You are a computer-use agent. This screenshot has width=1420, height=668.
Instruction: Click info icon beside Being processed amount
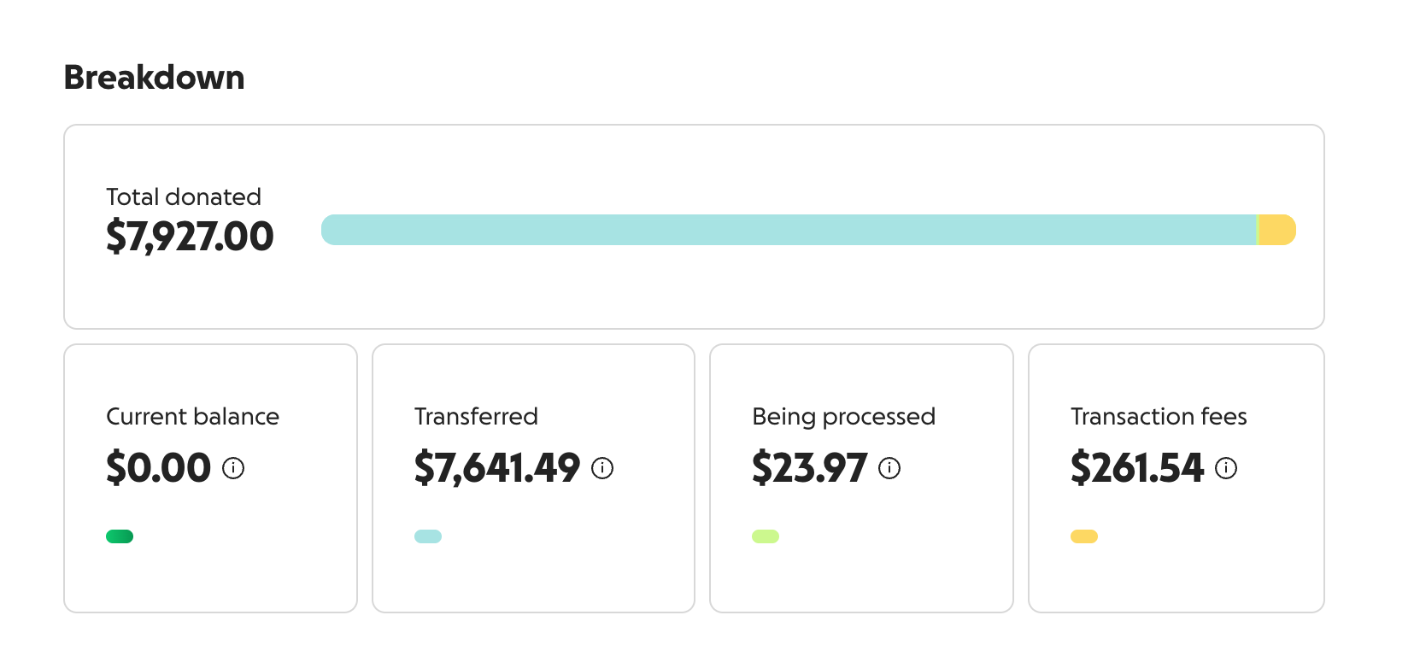pos(889,468)
